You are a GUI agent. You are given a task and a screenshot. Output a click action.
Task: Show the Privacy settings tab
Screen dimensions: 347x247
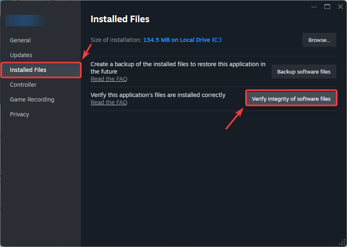(19, 114)
